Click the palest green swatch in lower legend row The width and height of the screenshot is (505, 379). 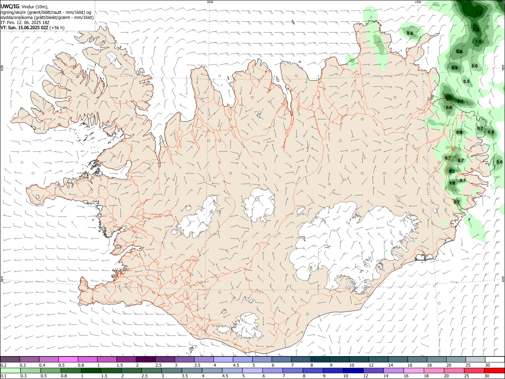pos(10,370)
